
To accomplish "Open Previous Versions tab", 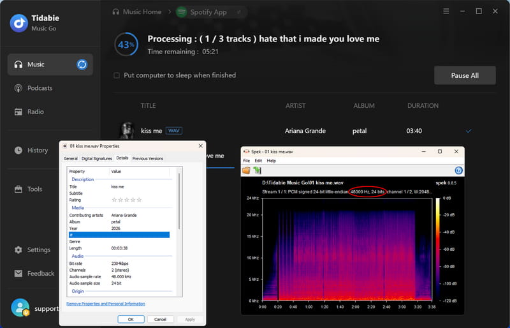I will pos(148,158).
